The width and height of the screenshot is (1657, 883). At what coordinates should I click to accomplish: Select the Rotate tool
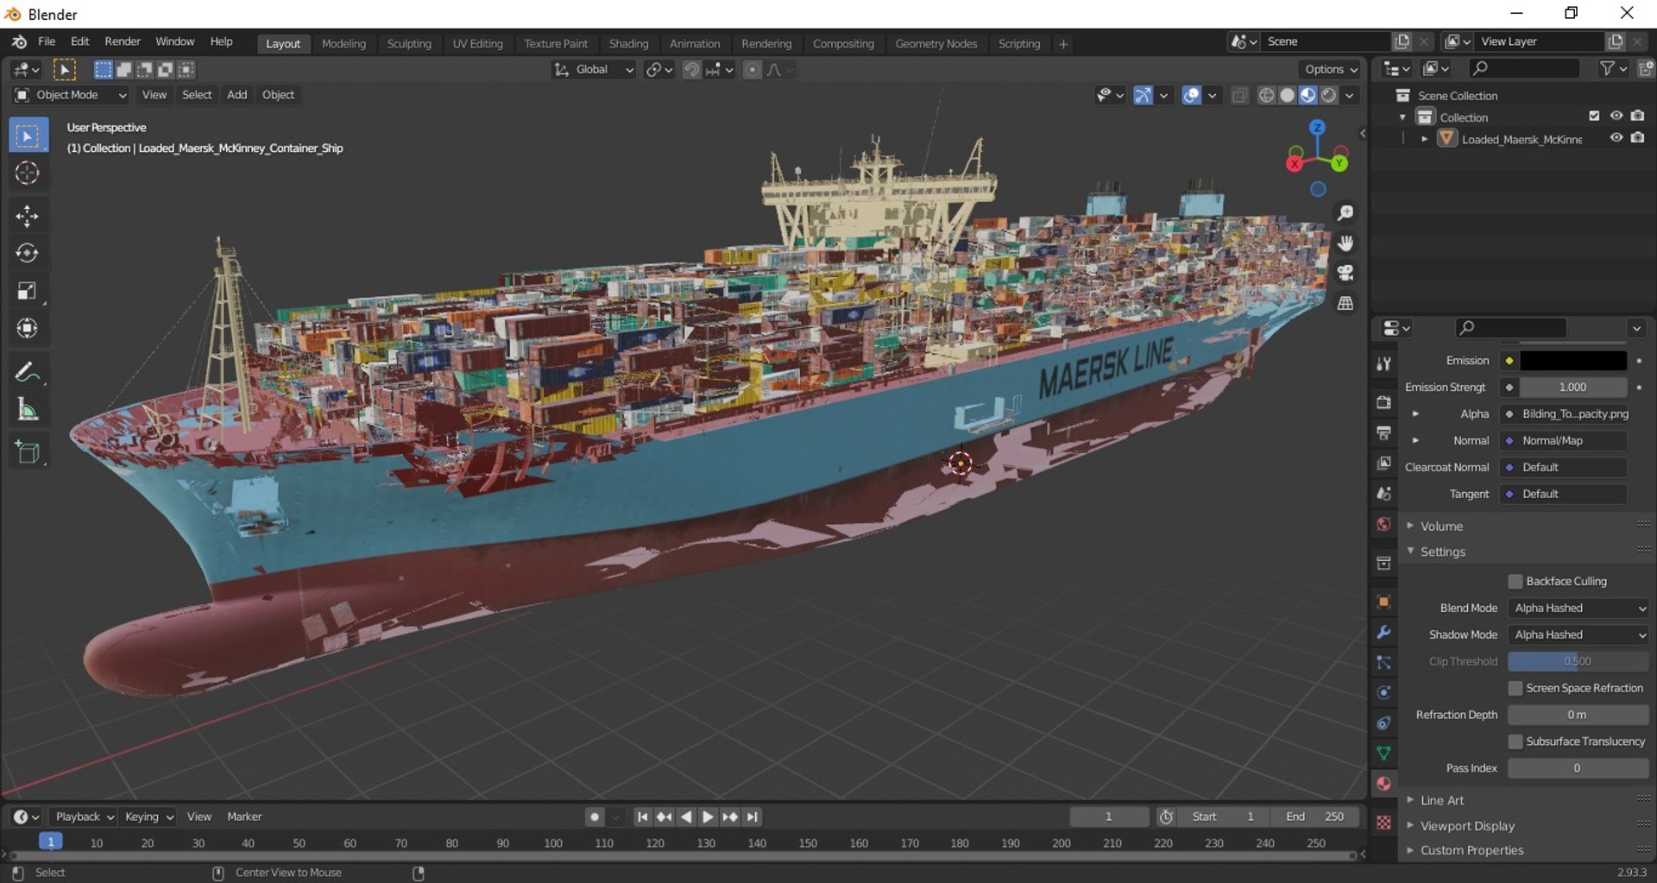[x=28, y=253]
